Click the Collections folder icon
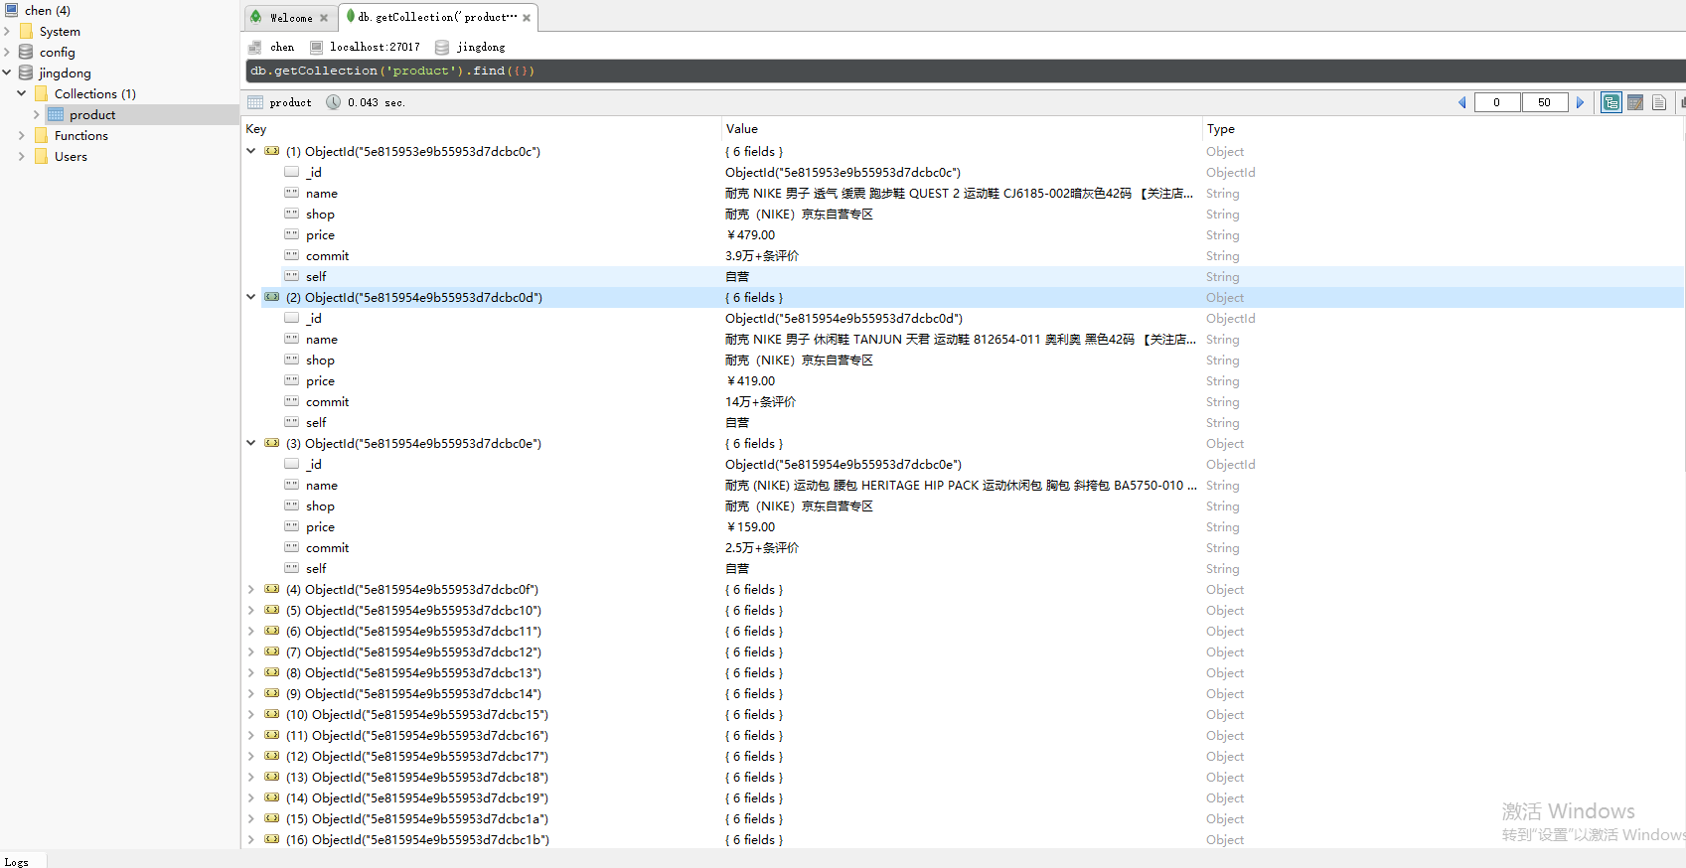1686x868 pixels. tap(41, 93)
